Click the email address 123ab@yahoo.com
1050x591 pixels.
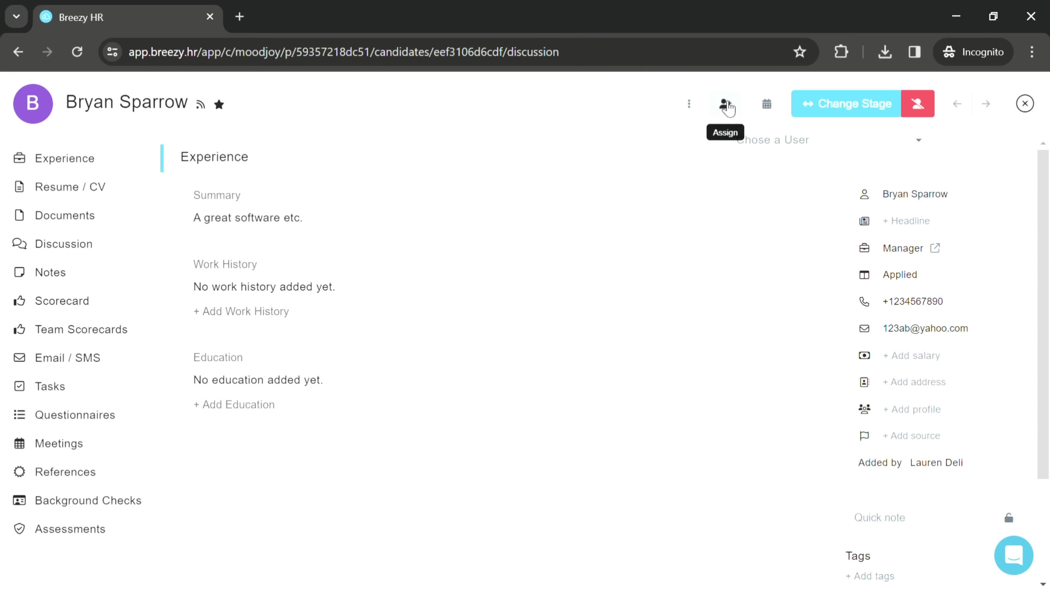point(925,328)
